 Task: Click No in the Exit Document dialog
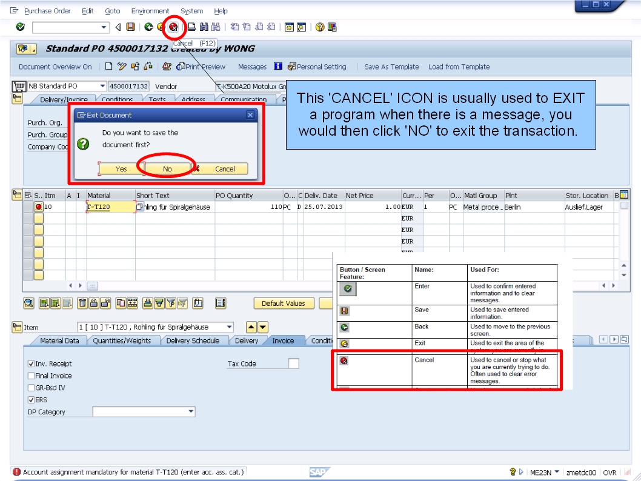pos(167,169)
